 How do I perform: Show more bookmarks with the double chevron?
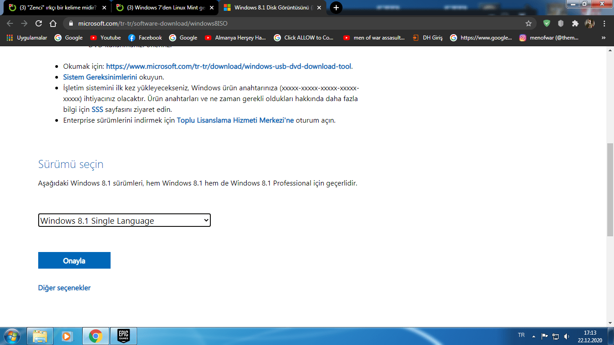point(604,38)
